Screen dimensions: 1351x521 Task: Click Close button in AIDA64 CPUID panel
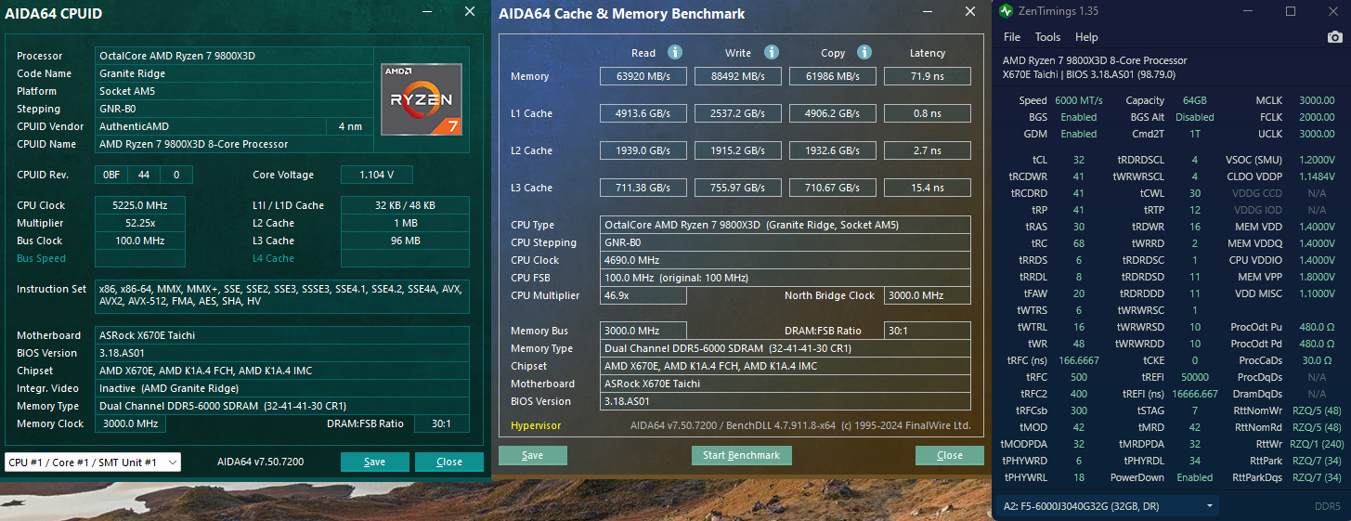[449, 462]
